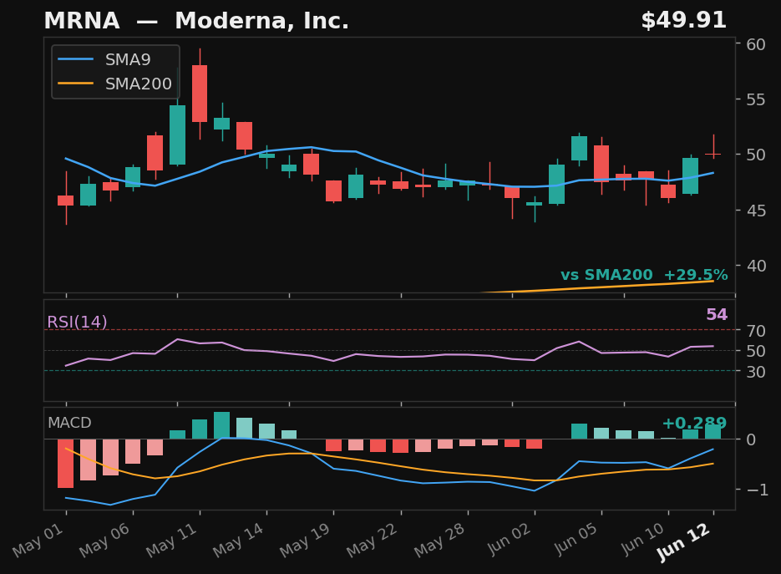Viewport: 781px width, 574px height.
Task: Click the Jun 05 date label
Action: point(576,539)
